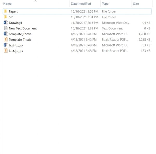Select فایل راهنما Word document name
Image resolution: width=156 pixels, height=154 pixels.
click(16, 45)
